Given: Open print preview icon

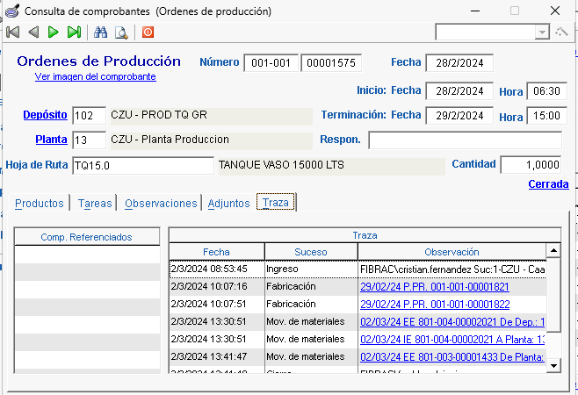Looking at the screenshot, I should coord(121,32).
